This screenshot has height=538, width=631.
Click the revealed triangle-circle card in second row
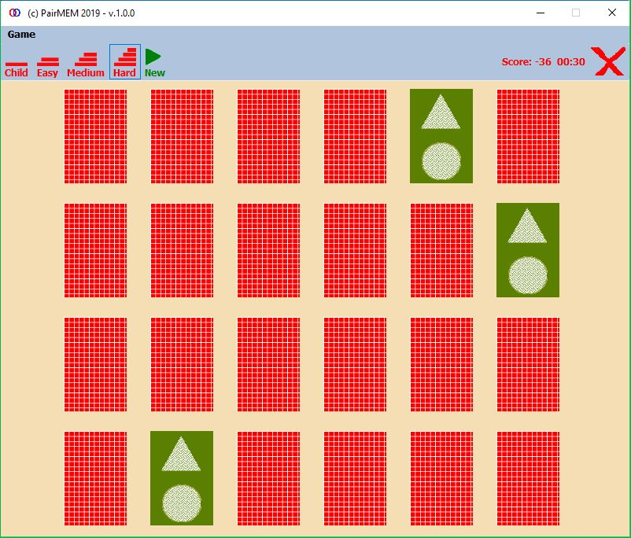click(x=528, y=250)
